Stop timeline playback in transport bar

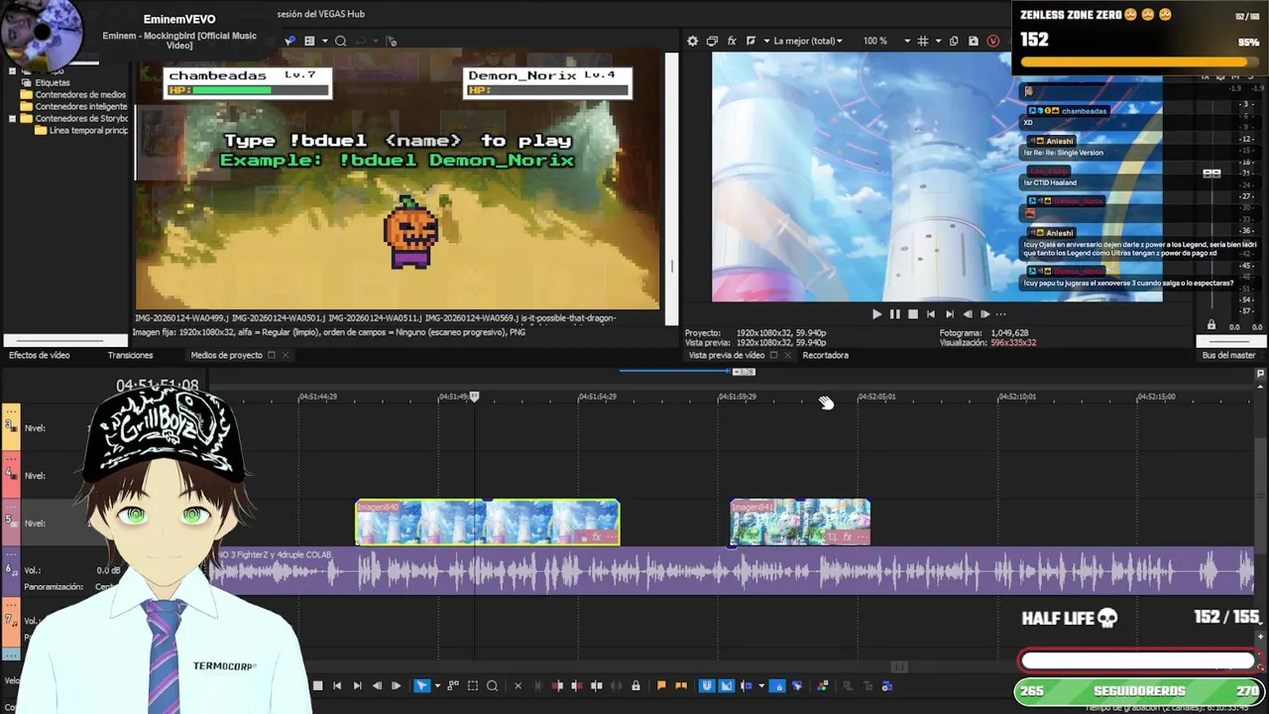(x=317, y=685)
